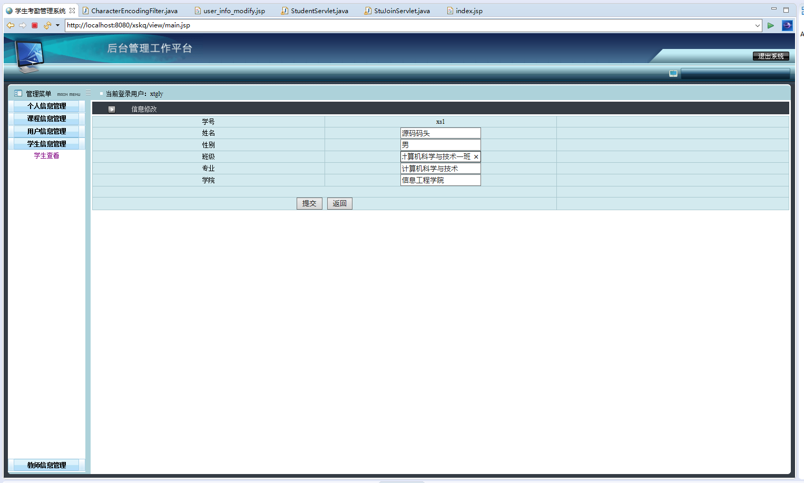This screenshot has height=483, width=804.
Task: Click the computer logo in the banner
Action: coord(29,56)
